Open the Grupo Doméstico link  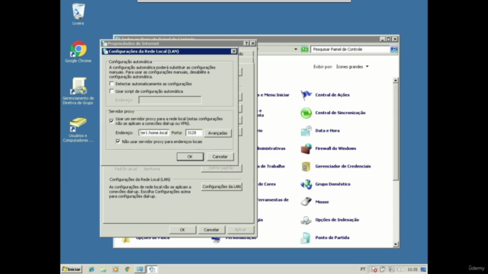pos(332,184)
